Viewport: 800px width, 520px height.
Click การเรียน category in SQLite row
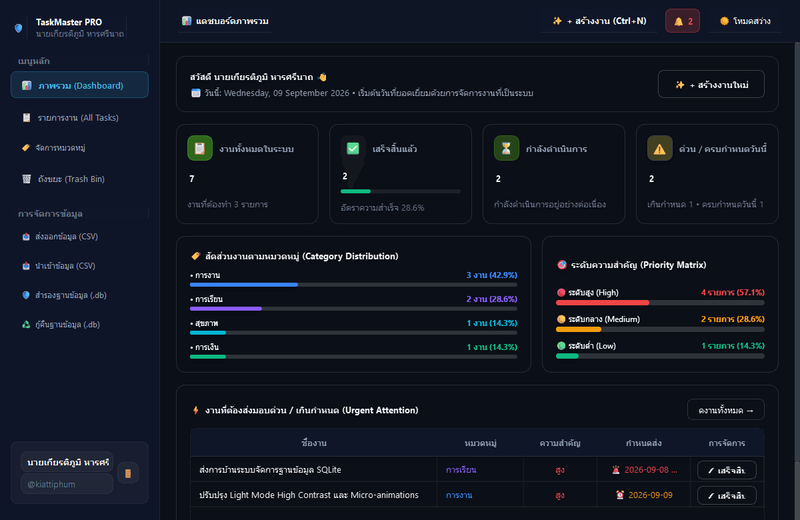pos(461,470)
